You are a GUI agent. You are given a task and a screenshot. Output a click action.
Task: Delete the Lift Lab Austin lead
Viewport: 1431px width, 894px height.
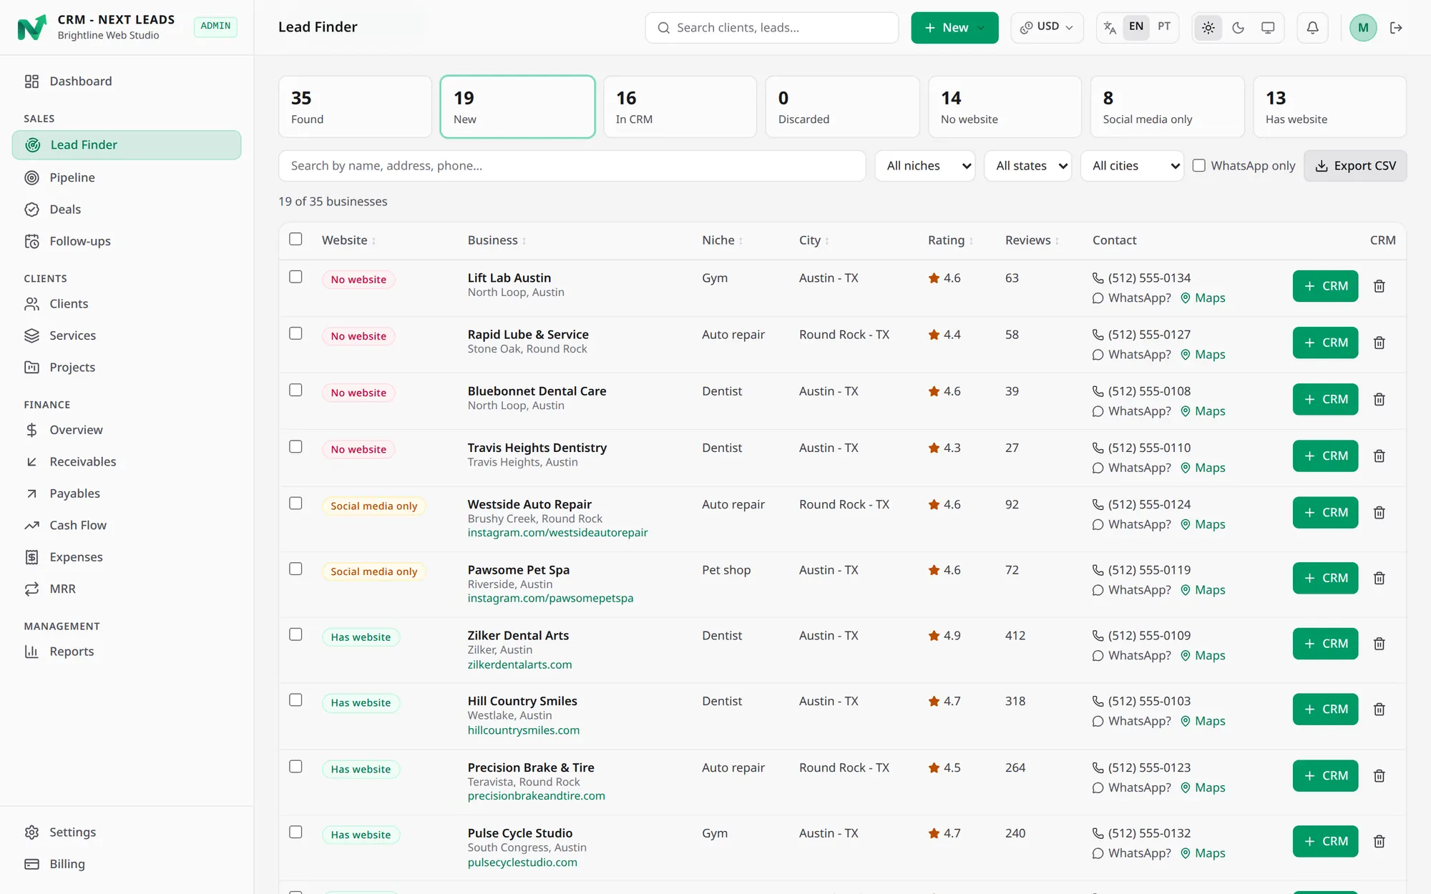click(1379, 286)
